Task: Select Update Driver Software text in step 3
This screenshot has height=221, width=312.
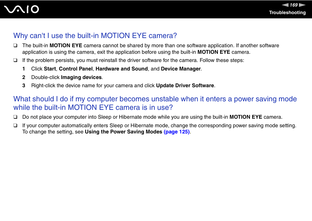Action: pyautogui.click(x=185, y=85)
